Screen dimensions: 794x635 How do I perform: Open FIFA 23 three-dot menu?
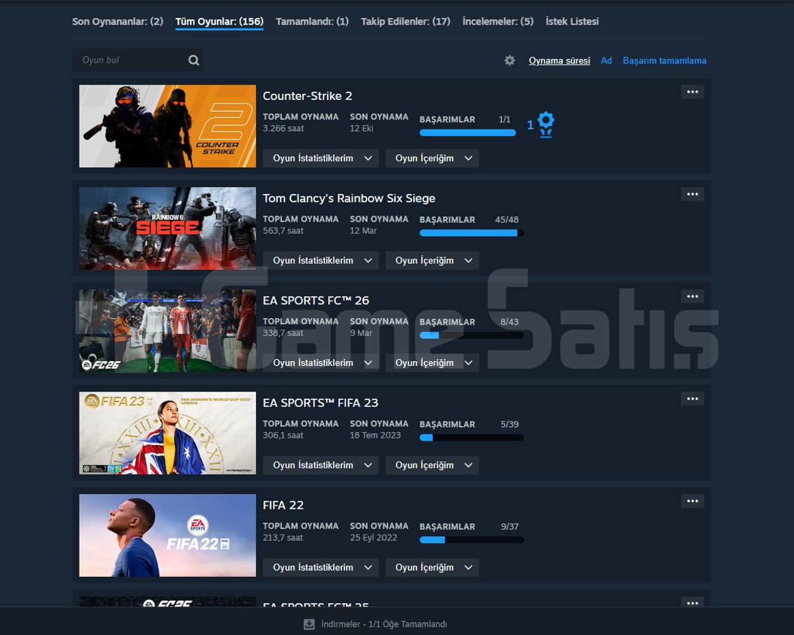point(692,399)
